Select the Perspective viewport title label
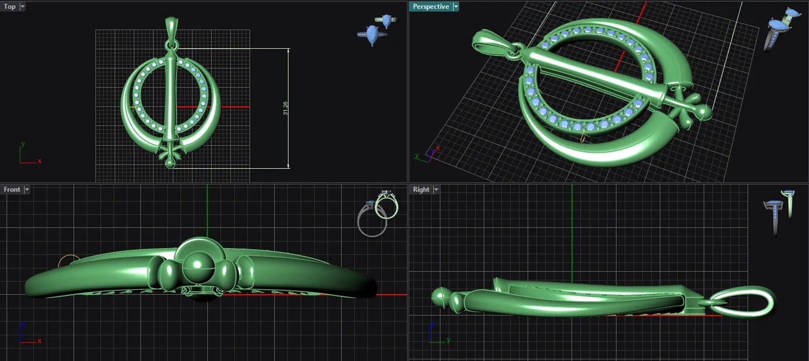809x361 pixels. pos(431,7)
